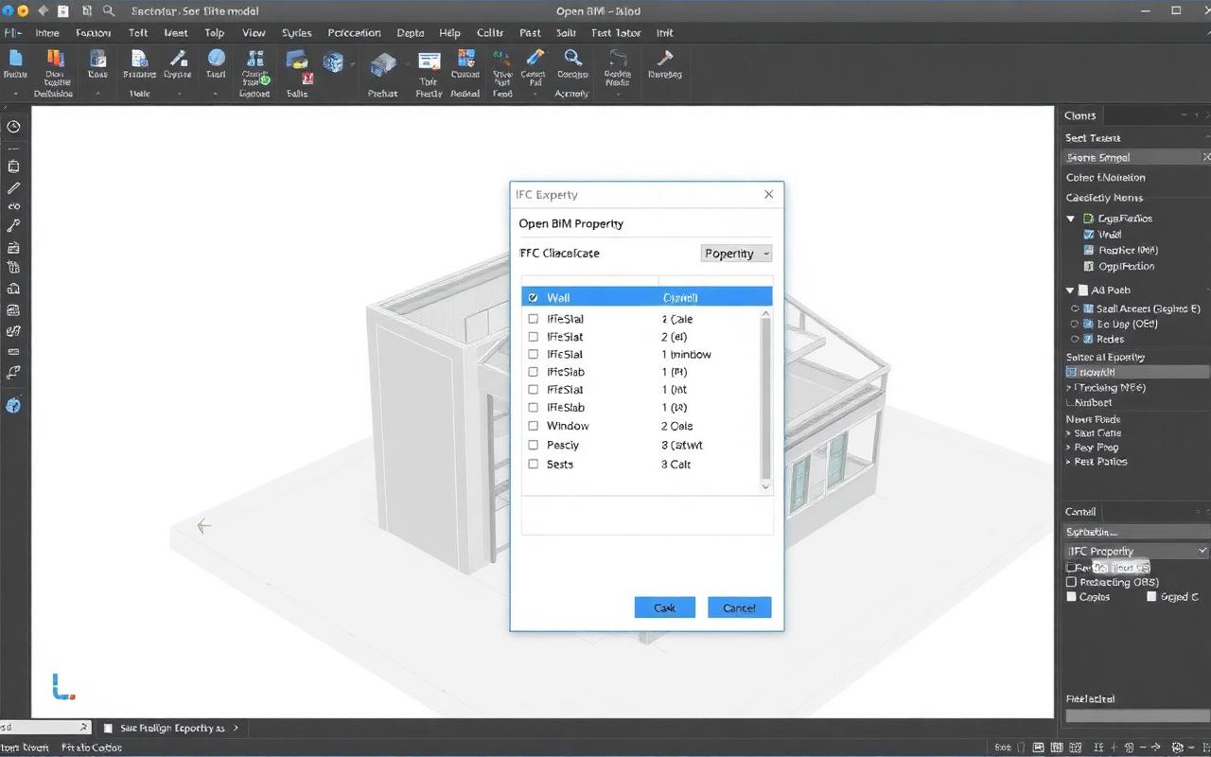Viewport: 1211px width, 757px height.
Task: Close the IFC Experty dialog
Action: (768, 194)
